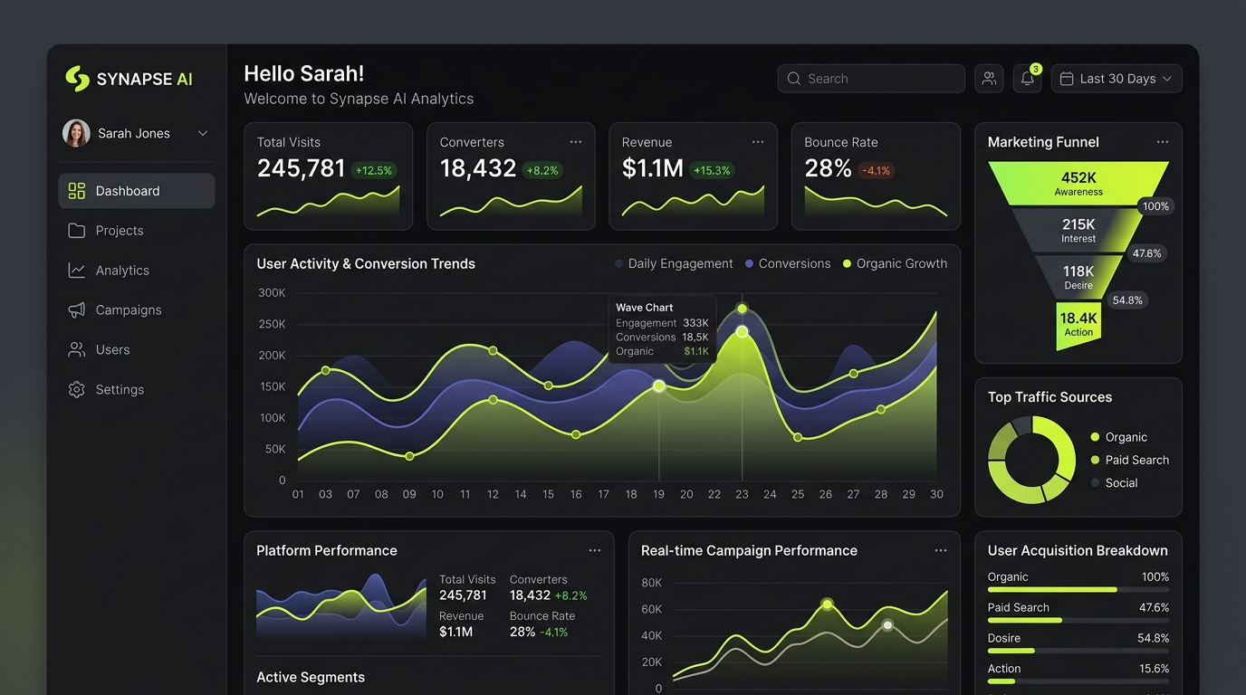Viewport: 1246px width, 695px height.
Task: Toggle the Organic Growth legend series
Action: (x=895, y=263)
